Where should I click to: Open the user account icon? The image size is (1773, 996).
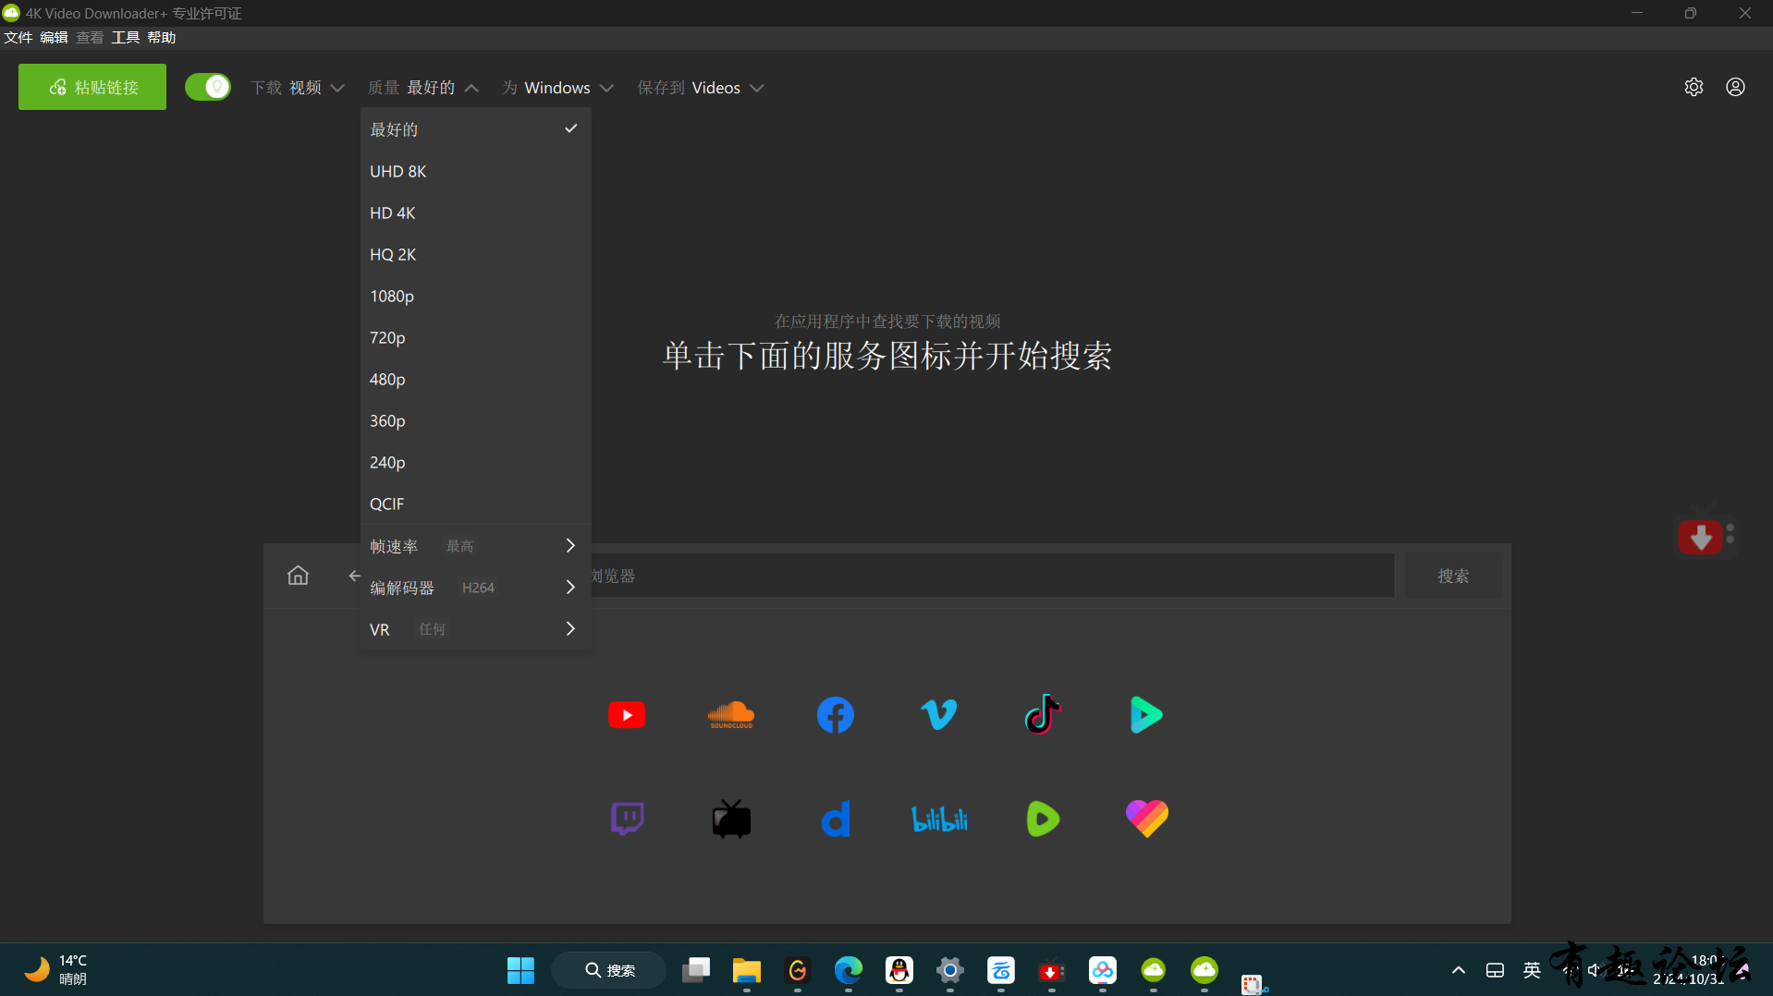[x=1735, y=87]
